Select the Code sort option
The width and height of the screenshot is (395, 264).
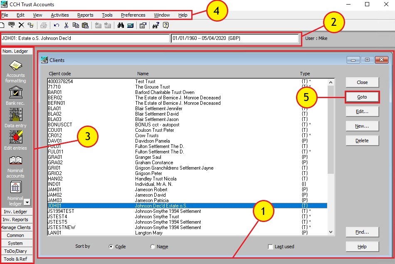pyautogui.click(x=111, y=247)
